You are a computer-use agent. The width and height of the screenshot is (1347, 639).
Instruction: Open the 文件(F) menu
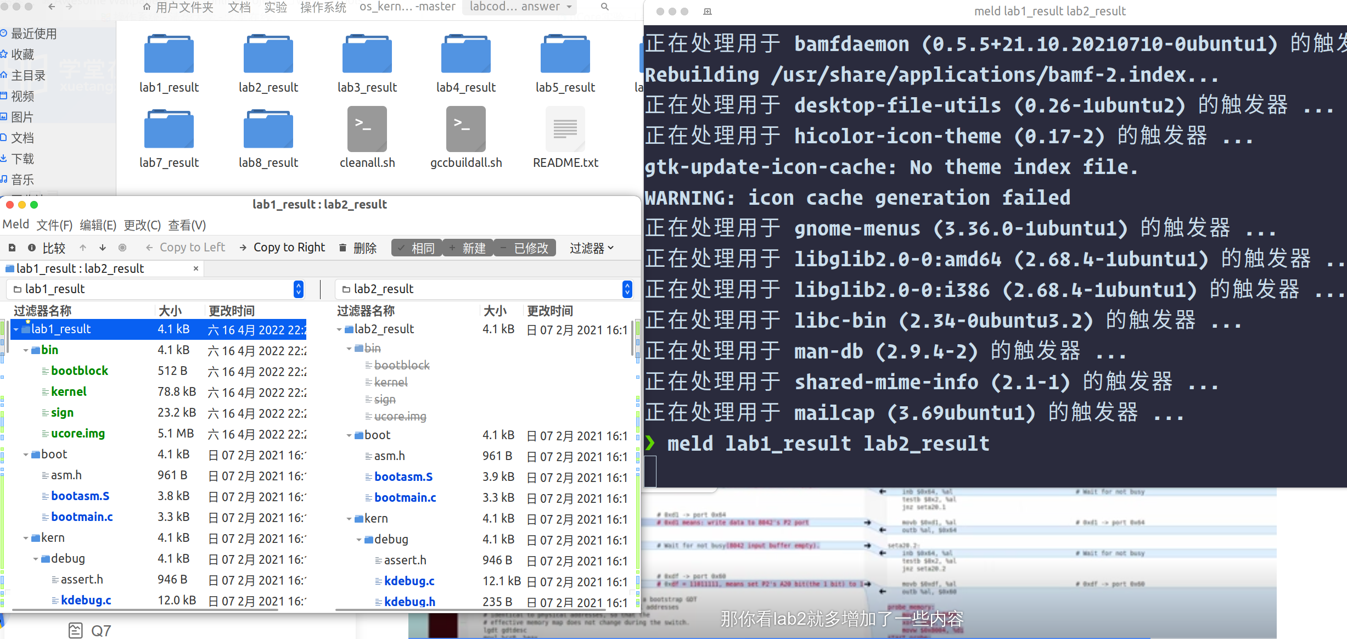pos(54,225)
